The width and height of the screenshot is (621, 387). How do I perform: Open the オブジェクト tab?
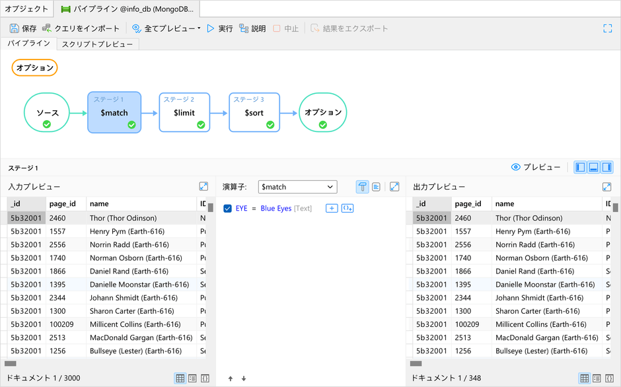(28, 9)
